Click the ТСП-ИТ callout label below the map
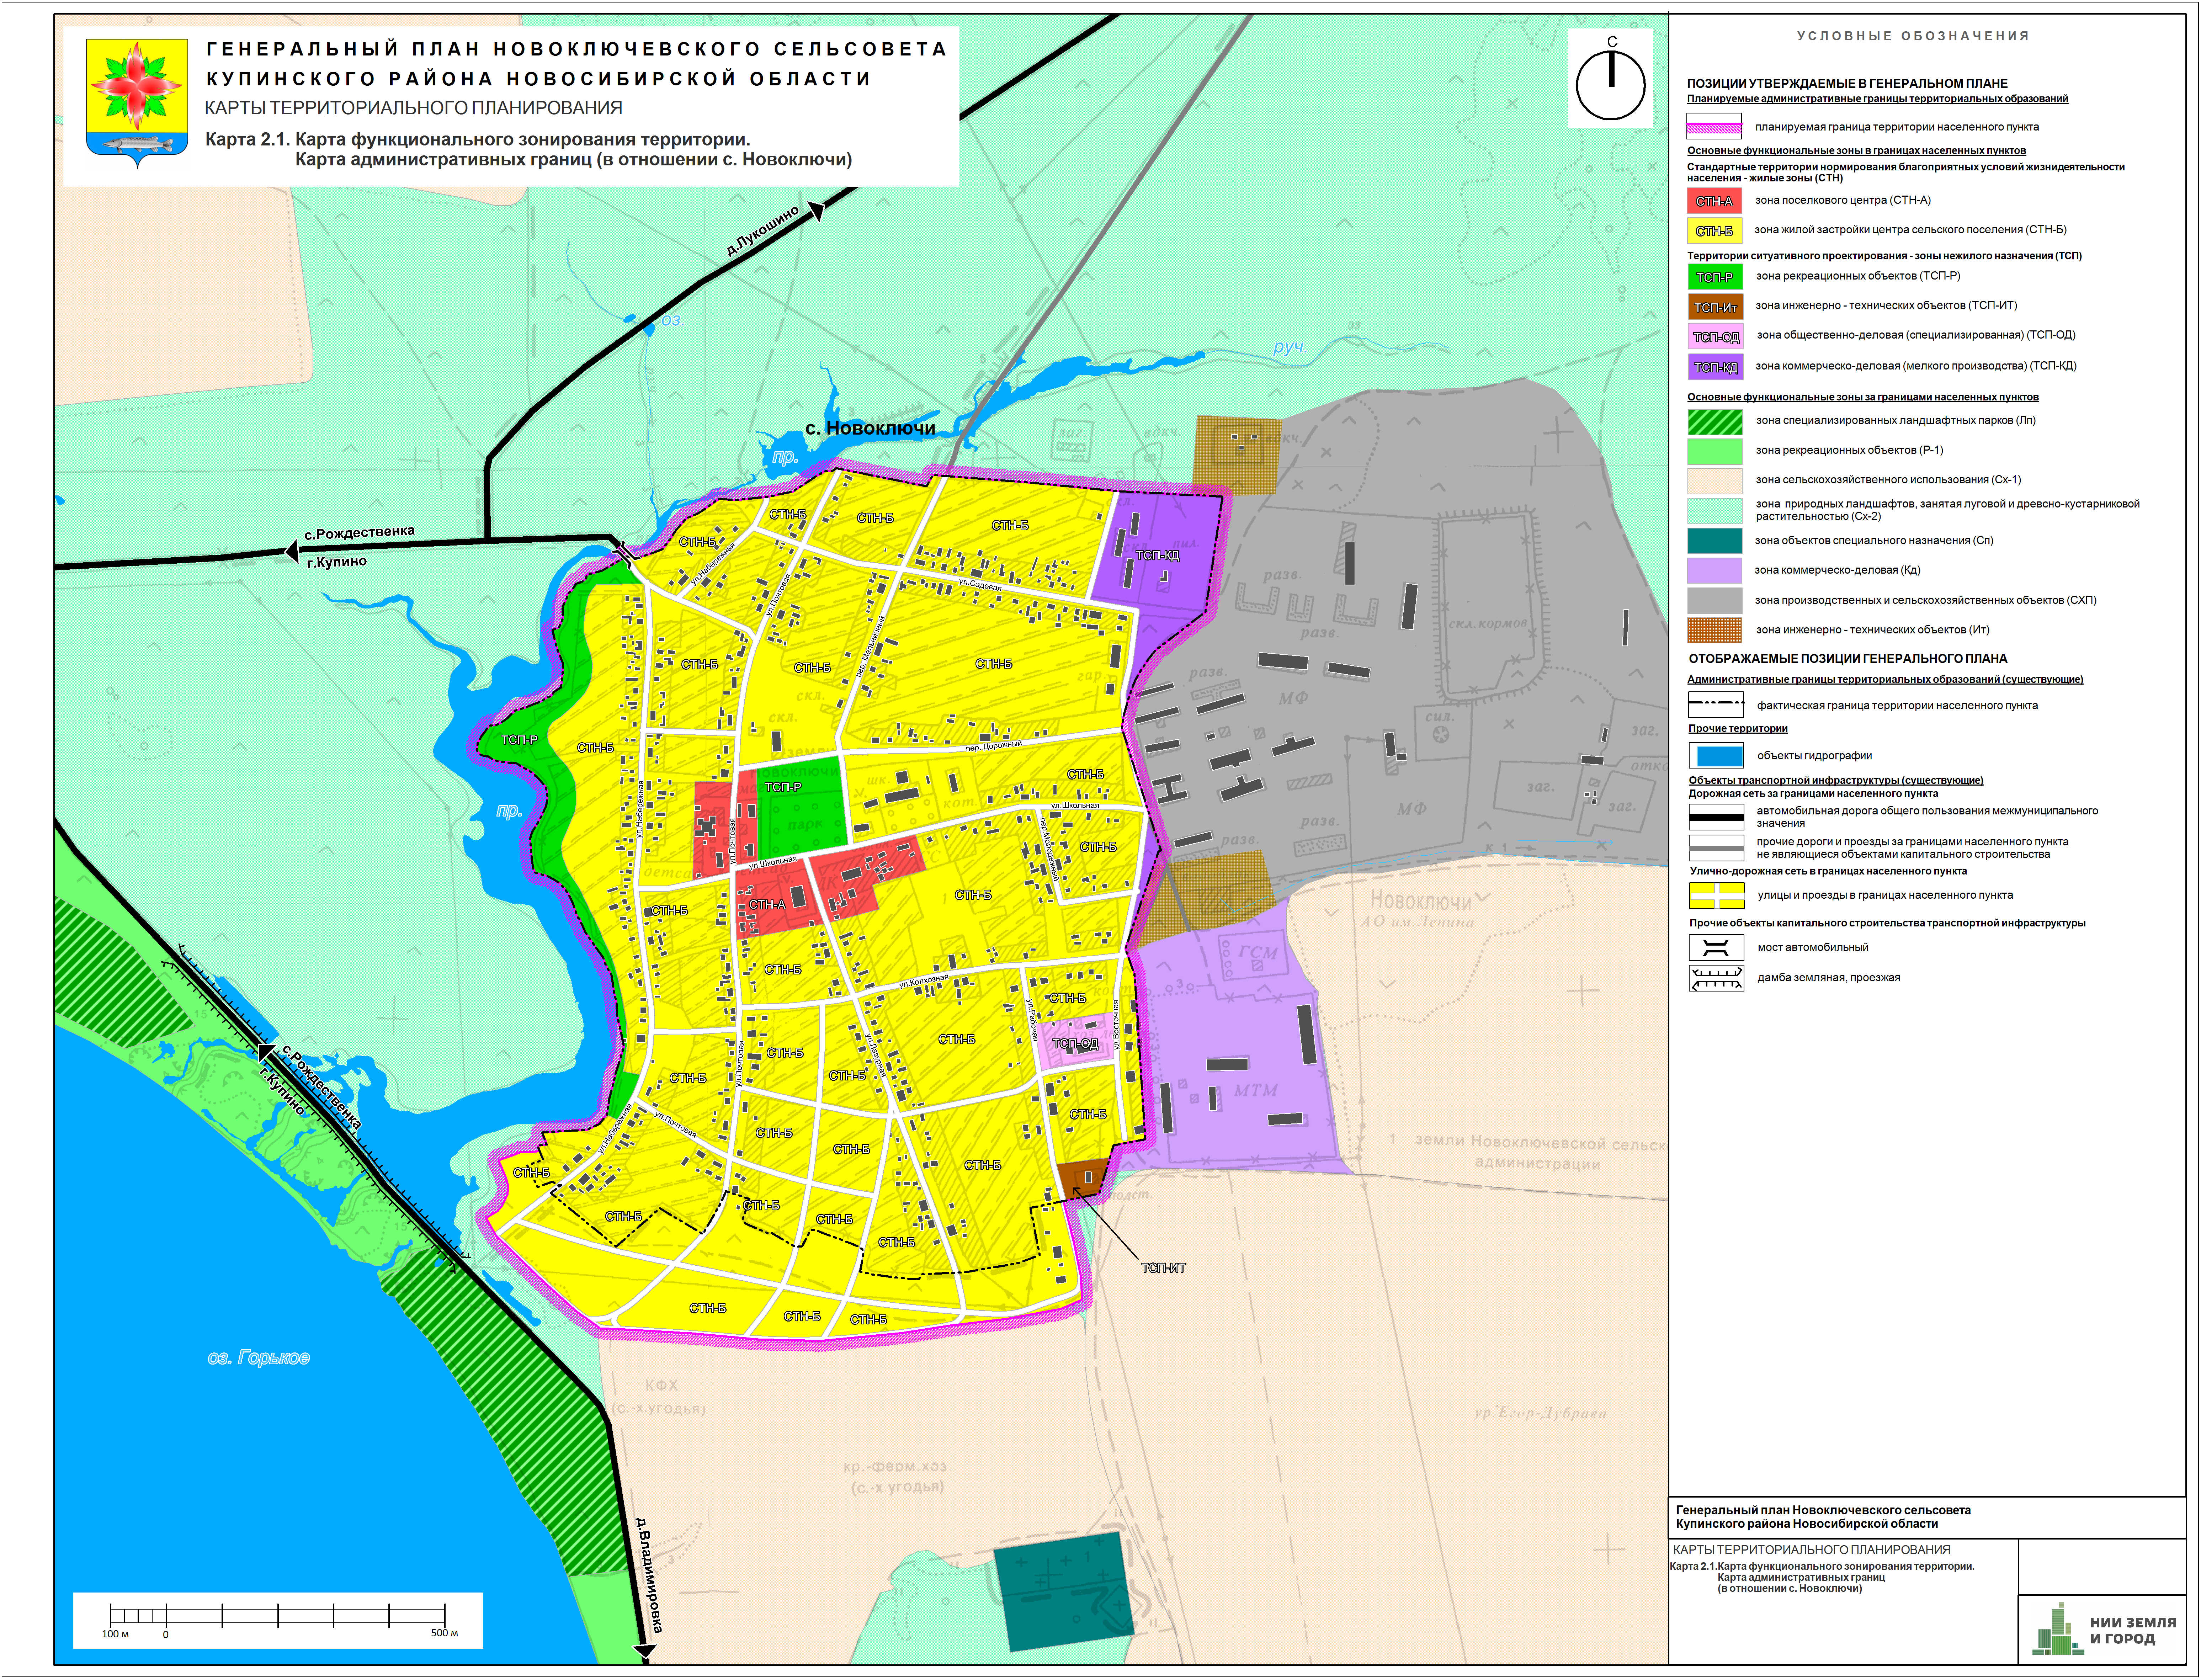The height and width of the screenshot is (1680, 2201). click(x=1163, y=1268)
